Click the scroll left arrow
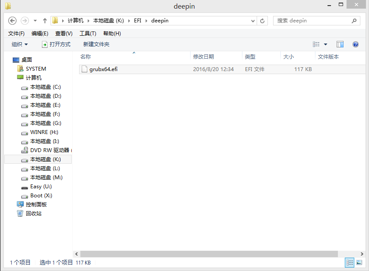369x271 pixels. [x=76, y=254]
